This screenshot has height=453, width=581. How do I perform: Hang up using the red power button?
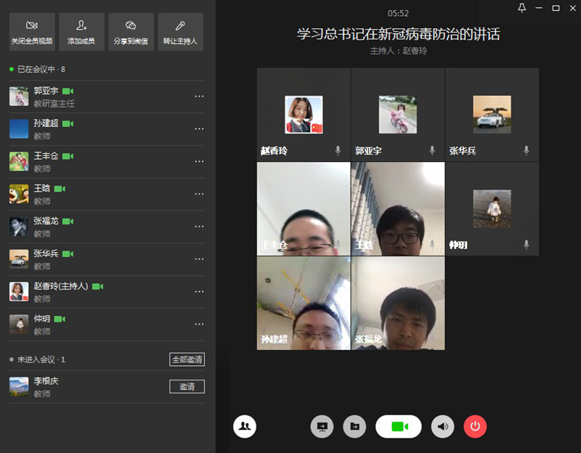point(475,427)
